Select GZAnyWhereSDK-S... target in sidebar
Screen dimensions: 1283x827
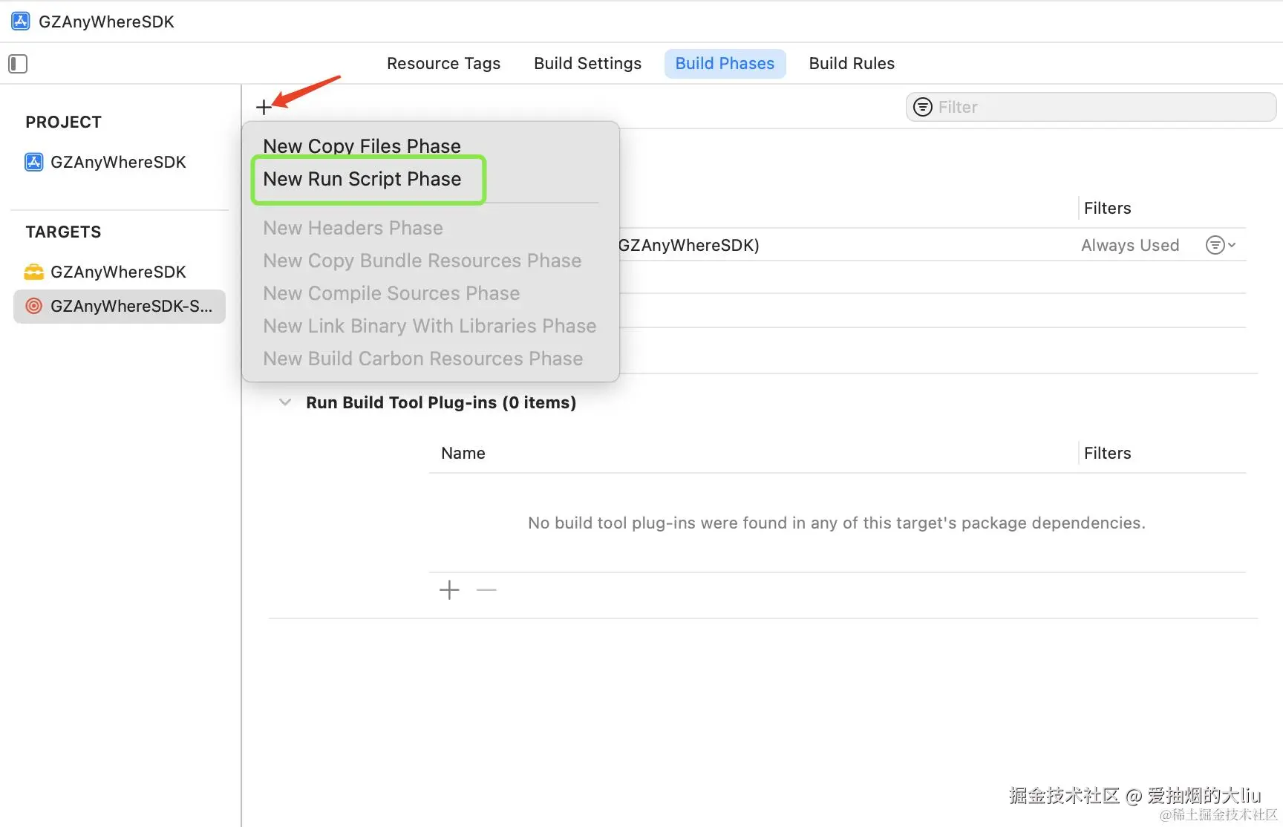click(120, 306)
